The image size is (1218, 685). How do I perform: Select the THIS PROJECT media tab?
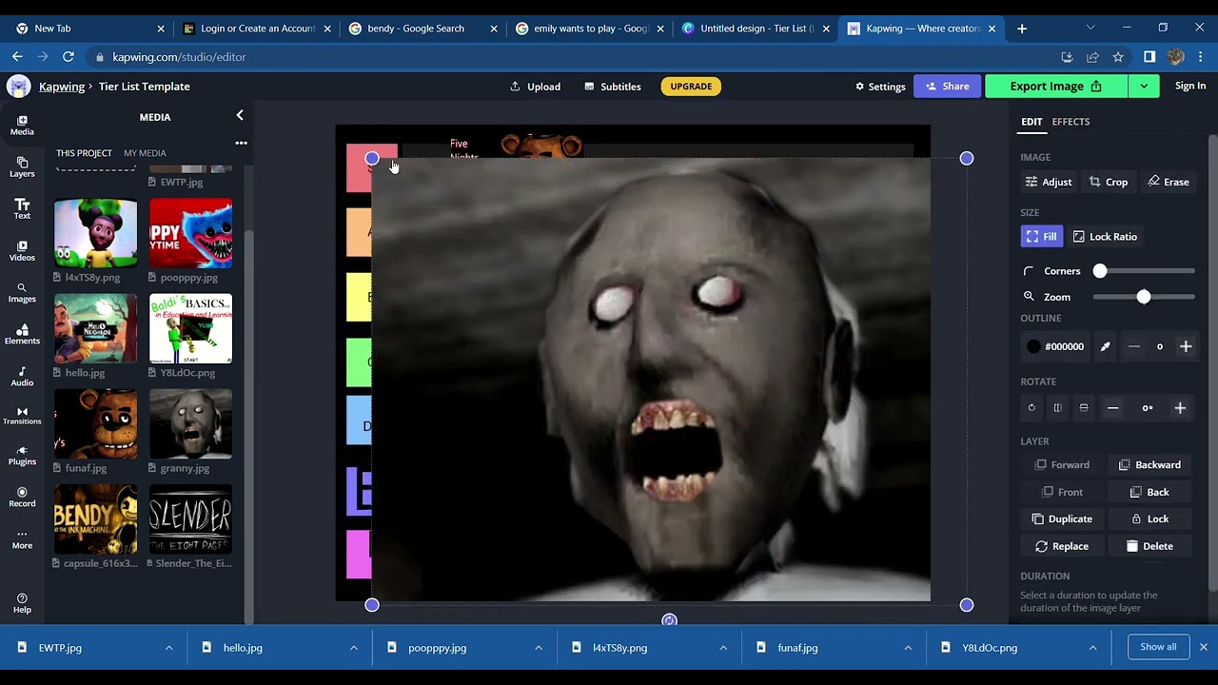(x=84, y=153)
